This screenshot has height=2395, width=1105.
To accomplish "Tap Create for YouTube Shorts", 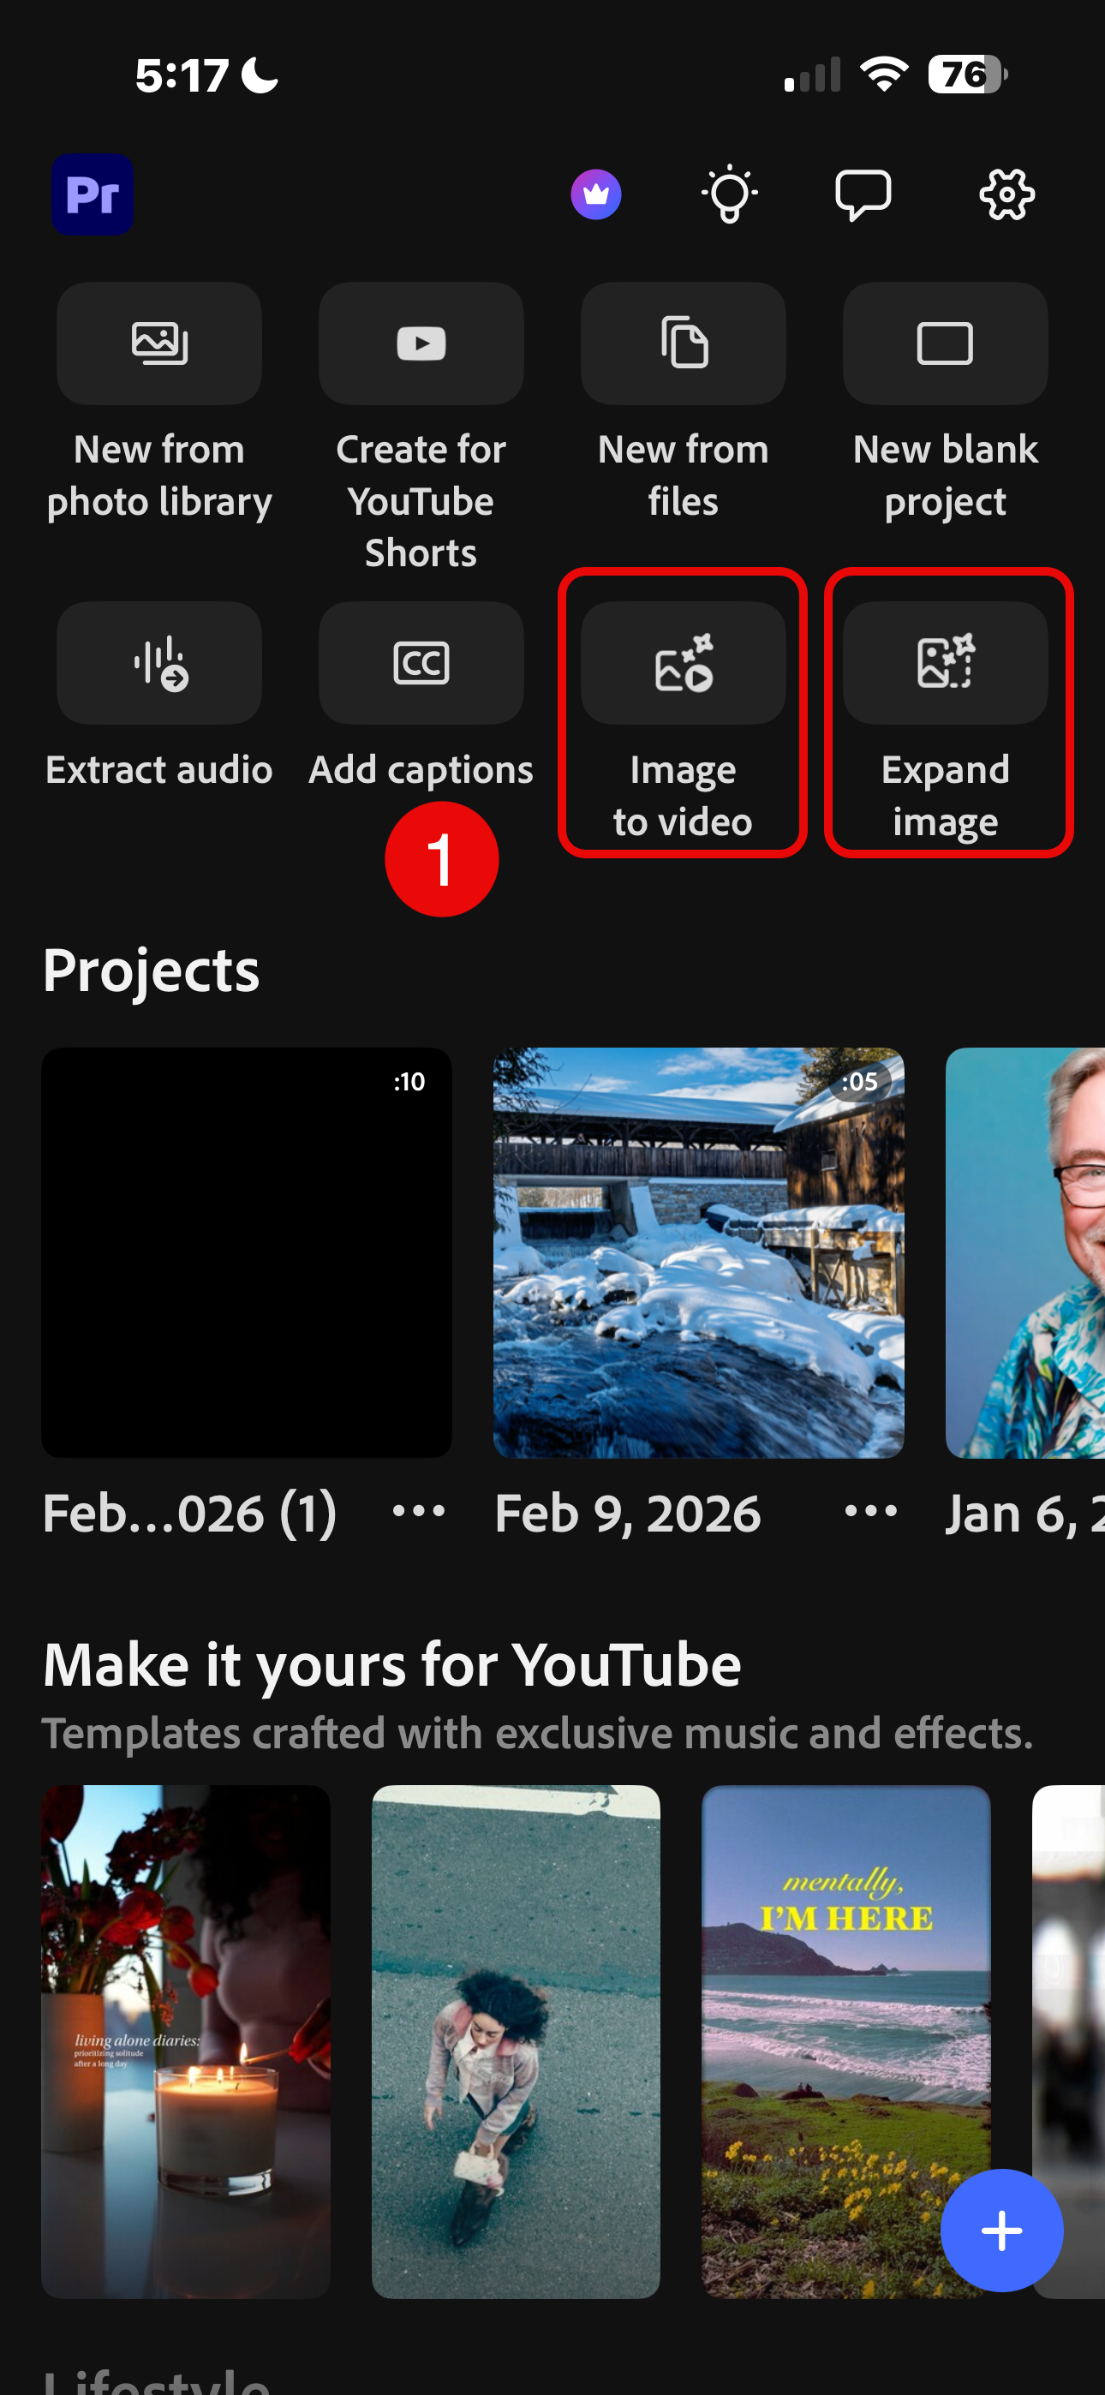I will click(421, 344).
